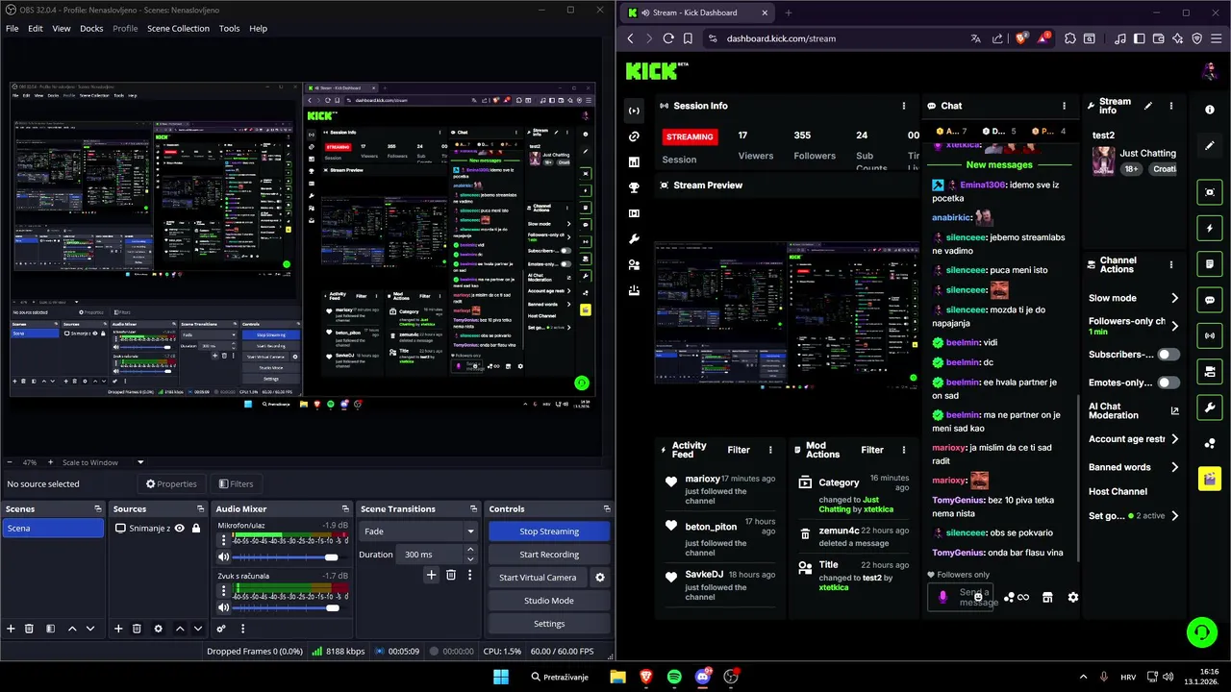Add a new scene in OBS Scenes dock

coord(11,629)
